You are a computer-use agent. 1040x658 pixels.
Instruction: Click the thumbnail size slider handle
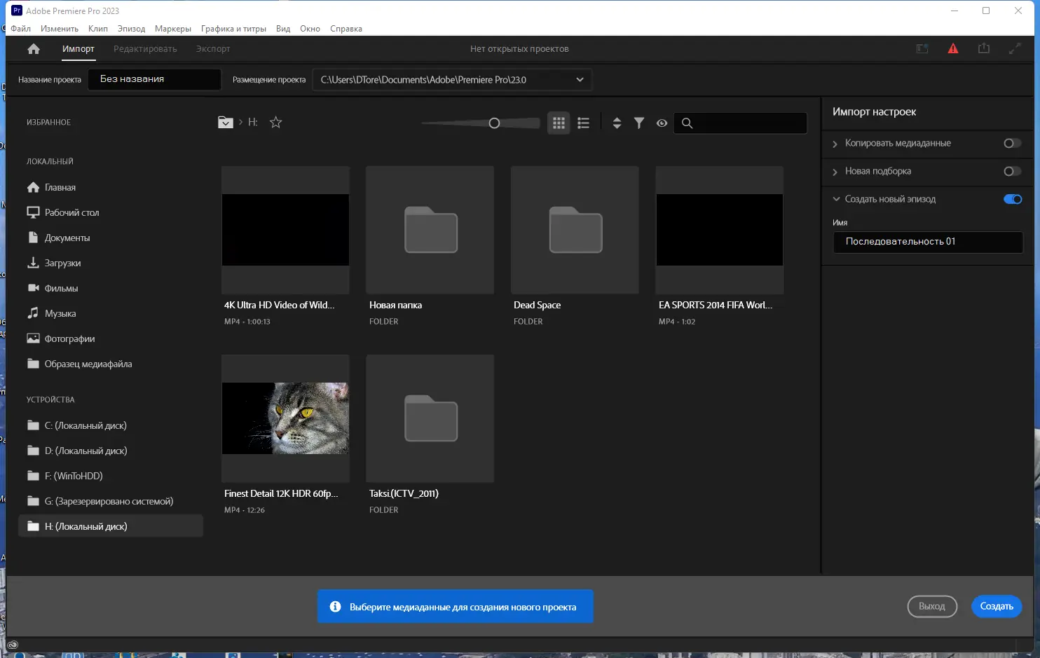tap(494, 123)
